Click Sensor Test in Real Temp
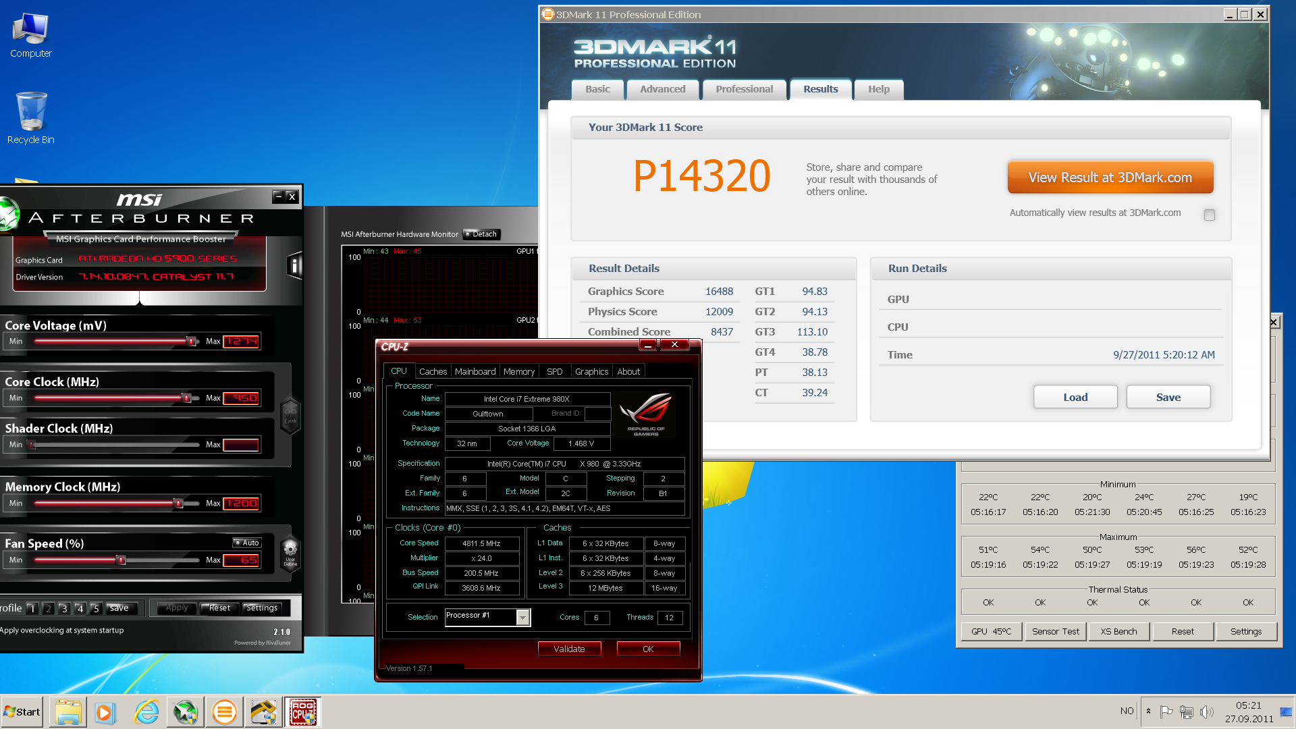The width and height of the screenshot is (1296, 729). coord(1056,631)
